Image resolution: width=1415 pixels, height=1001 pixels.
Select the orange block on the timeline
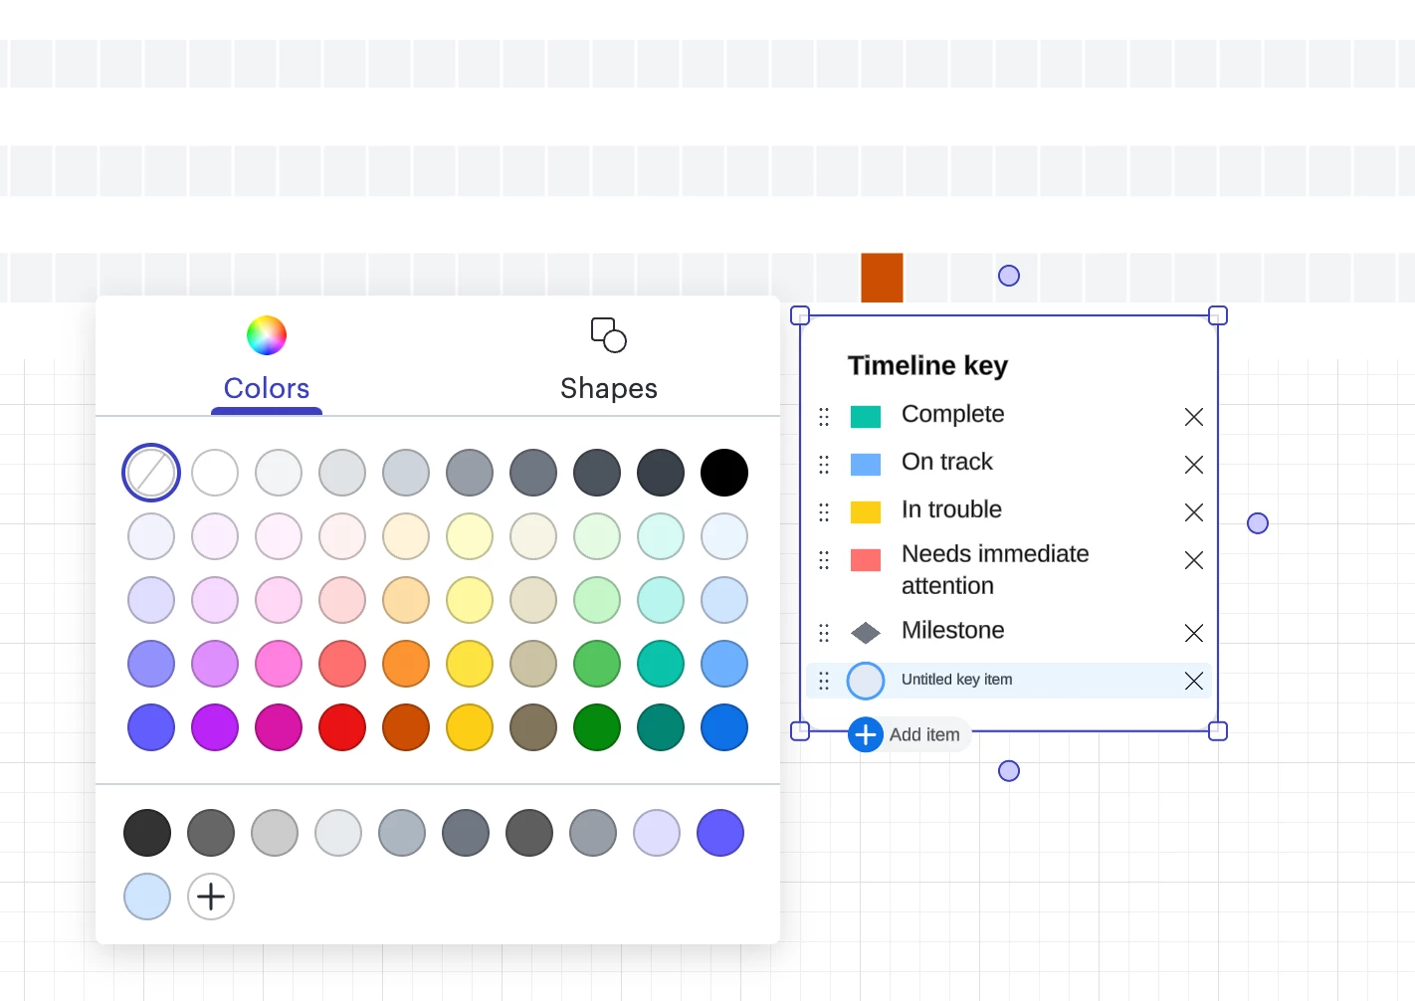click(882, 278)
